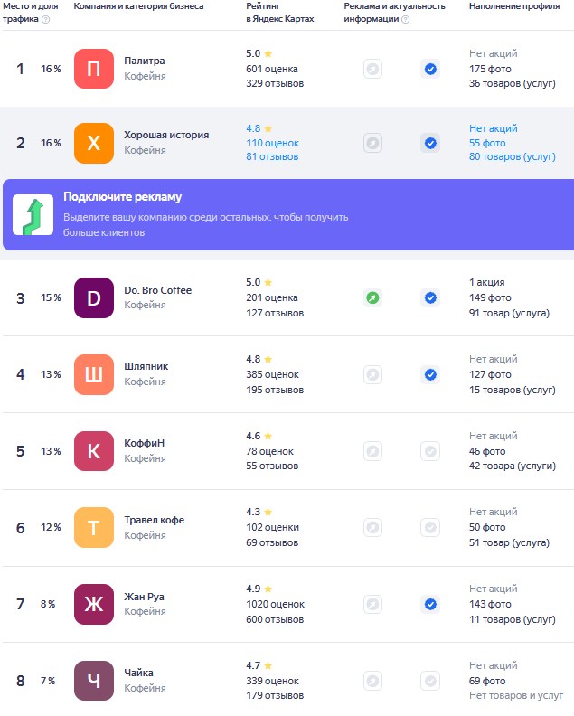The width and height of the screenshot is (574, 716).
Task: Open the 110 оценок link
Action: pyautogui.click(x=272, y=143)
